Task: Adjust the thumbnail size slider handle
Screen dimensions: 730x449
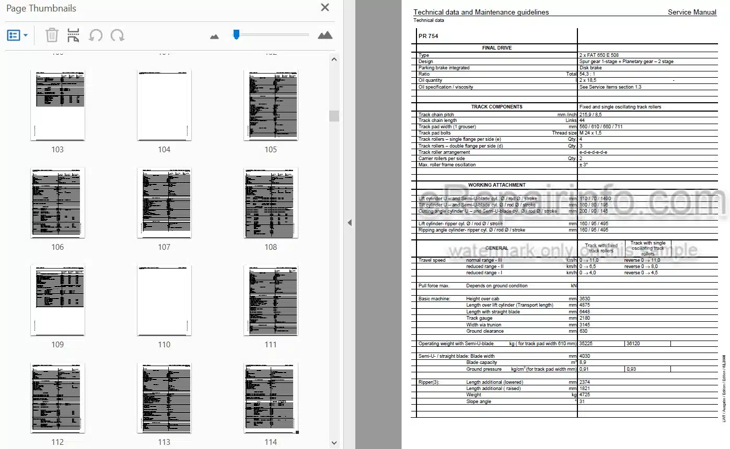Action: point(236,34)
